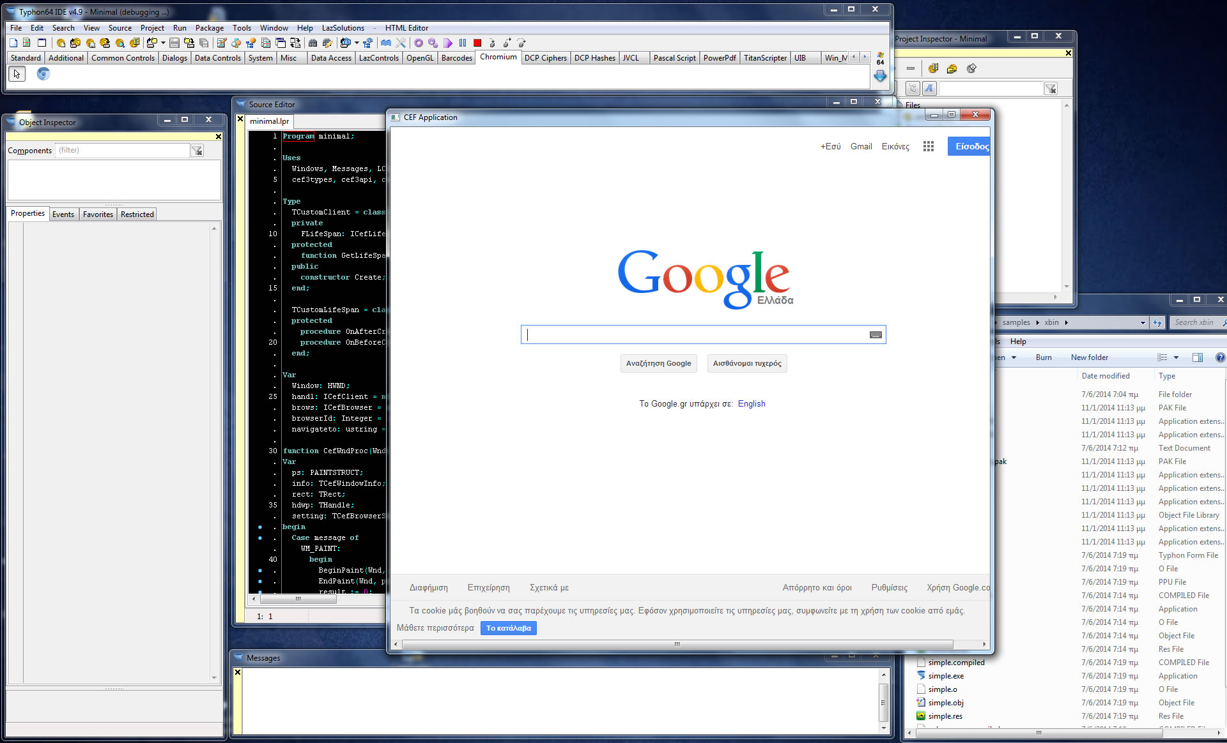Image resolution: width=1227 pixels, height=743 pixels.
Task: Open the build mode dropdown arrow in toolbar
Action: point(357,43)
